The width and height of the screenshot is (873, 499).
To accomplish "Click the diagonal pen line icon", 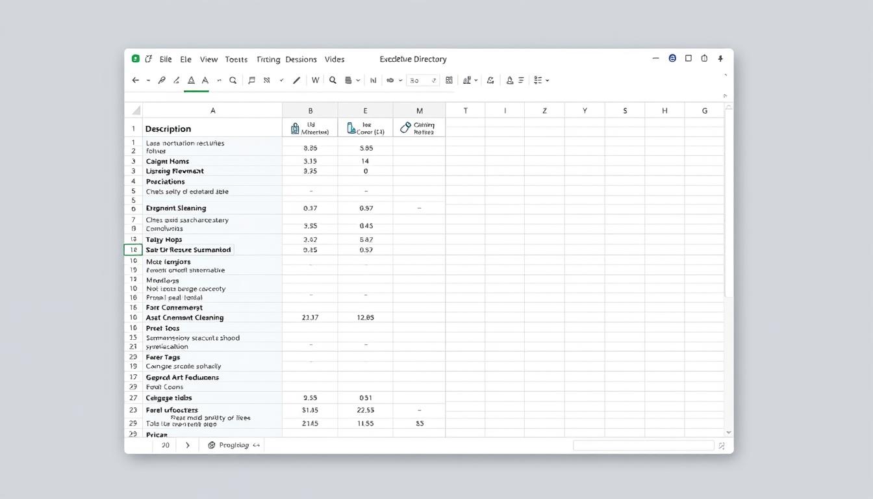I will tap(297, 81).
